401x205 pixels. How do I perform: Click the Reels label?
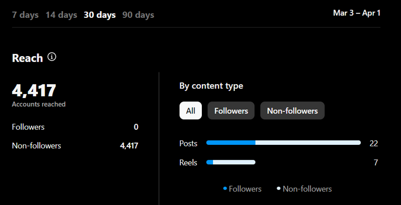tap(188, 163)
